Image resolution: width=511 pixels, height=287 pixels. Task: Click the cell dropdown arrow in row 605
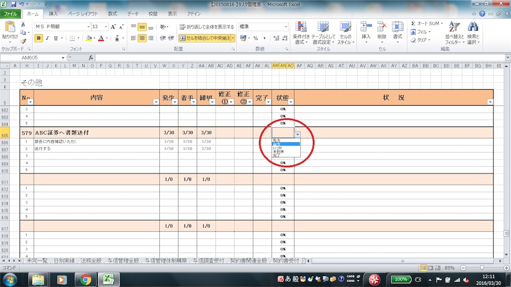(x=297, y=135)
